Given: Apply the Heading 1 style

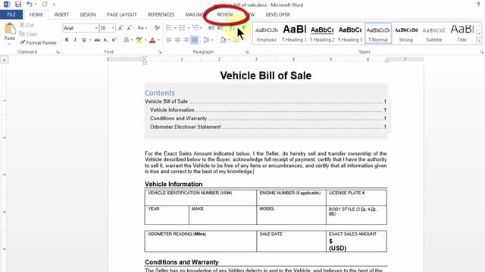Looking at the screenshot, I should (294, 33).
